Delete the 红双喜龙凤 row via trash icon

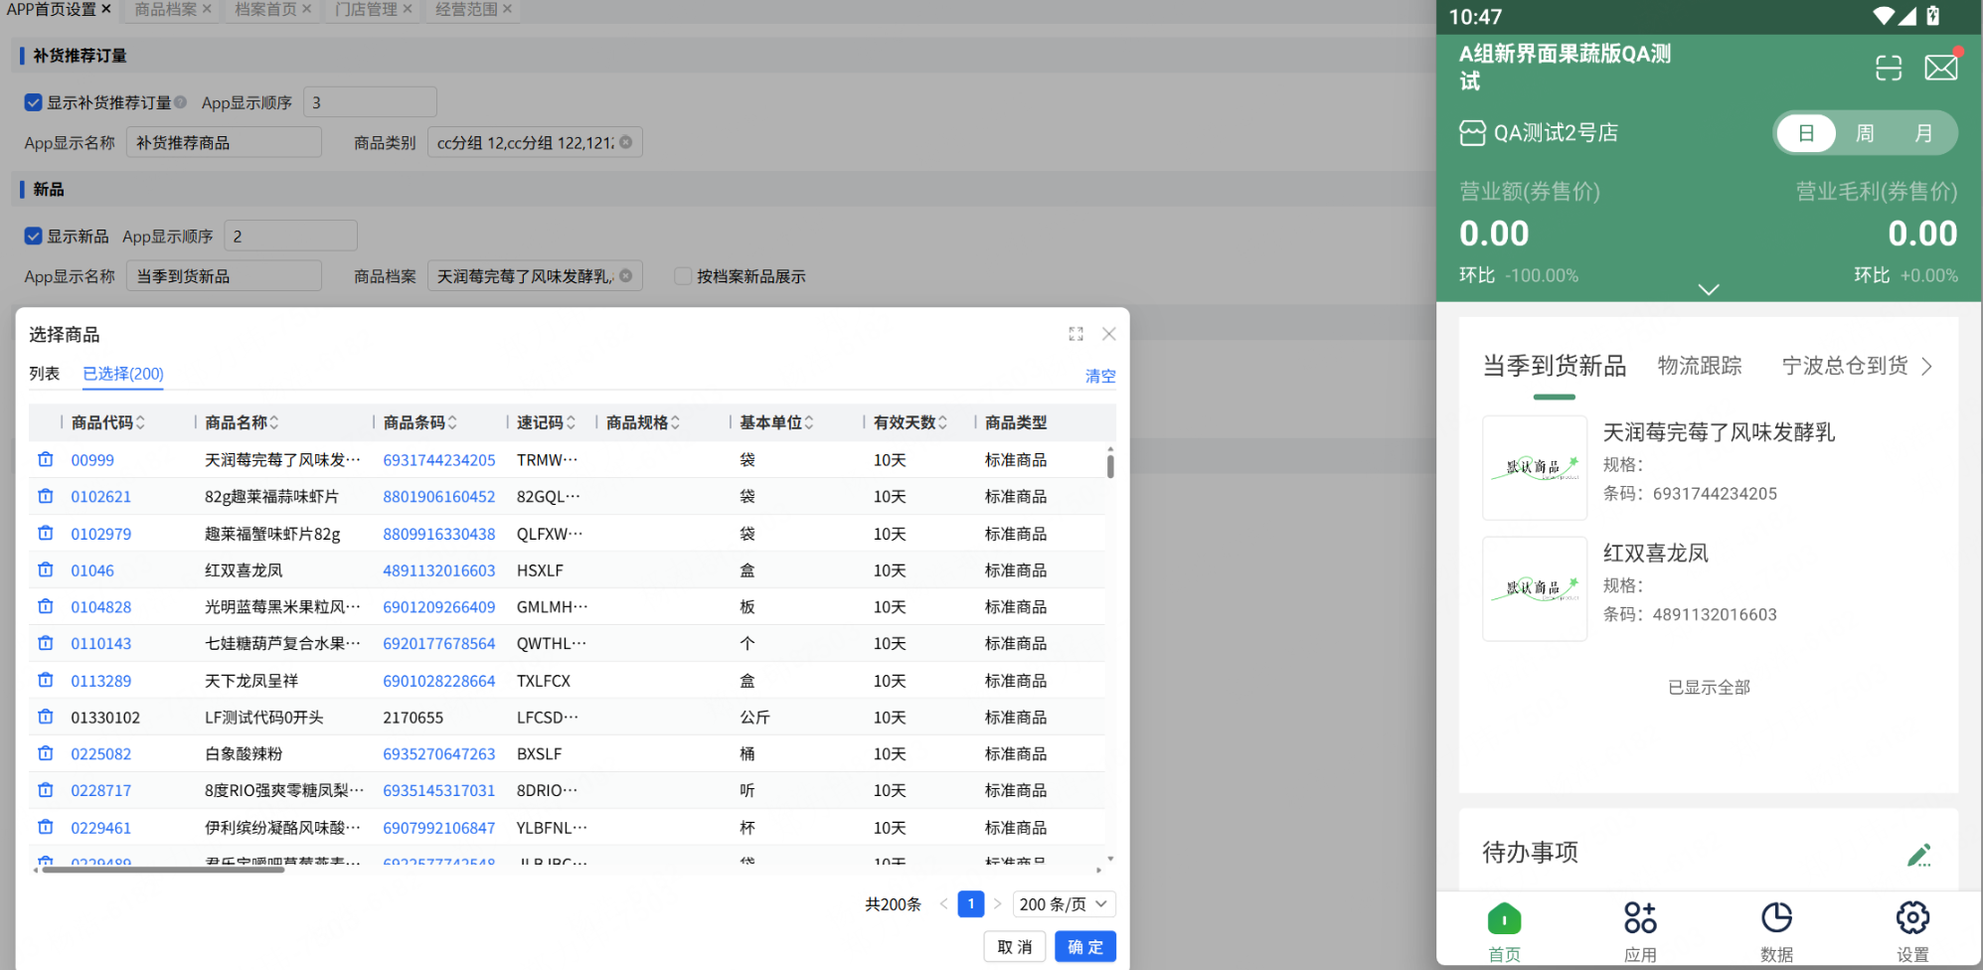pyautogui.click(x=46, y=570)
